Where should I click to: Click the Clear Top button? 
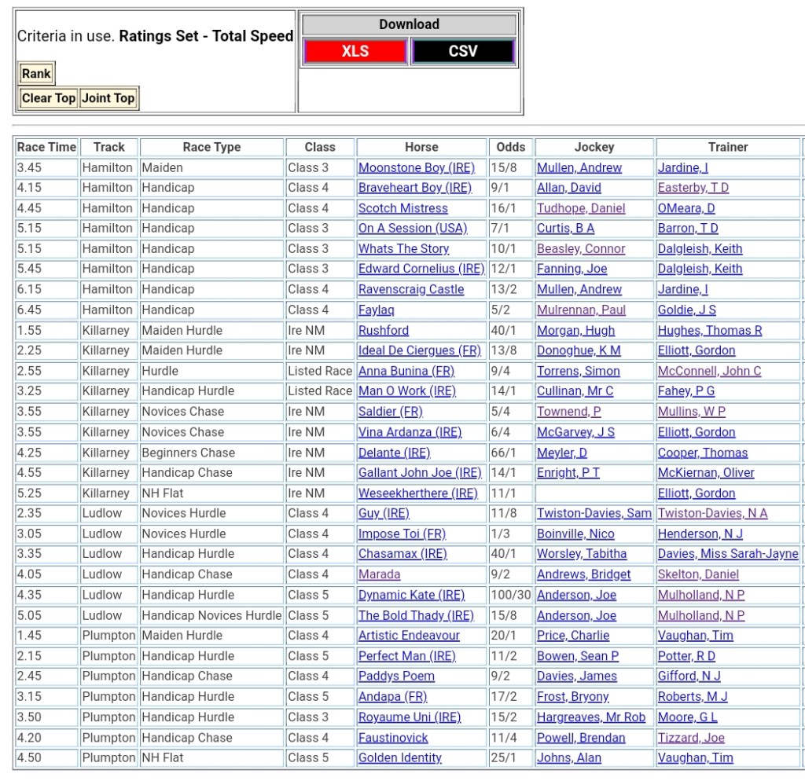tap(49, 98)
